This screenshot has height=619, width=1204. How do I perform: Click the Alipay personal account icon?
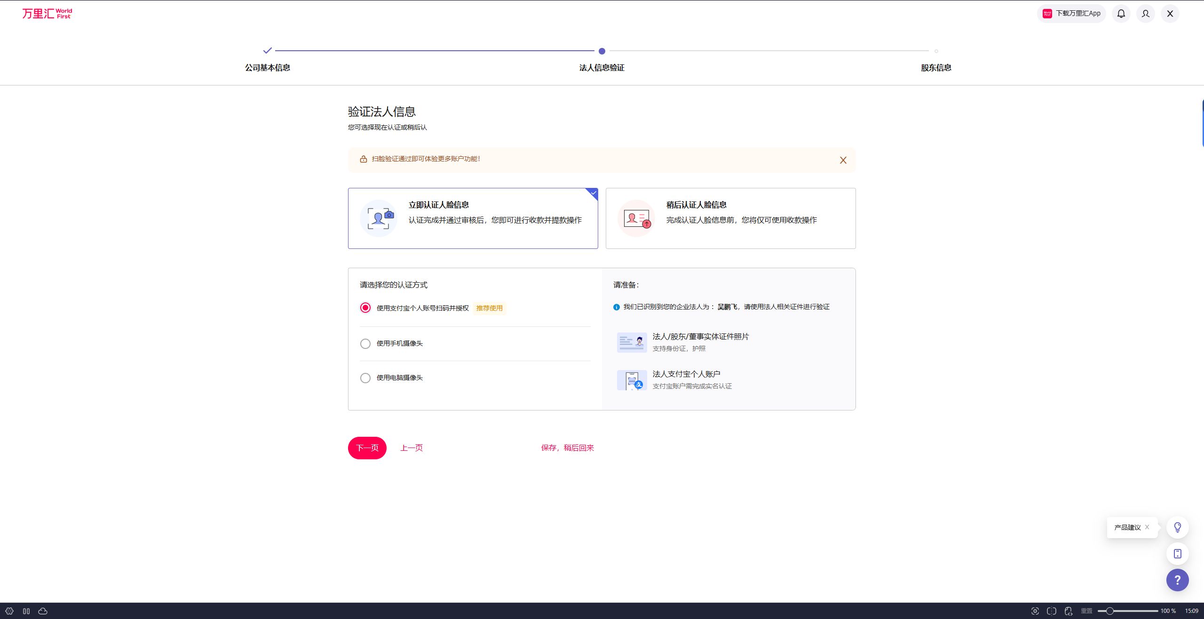632,380
